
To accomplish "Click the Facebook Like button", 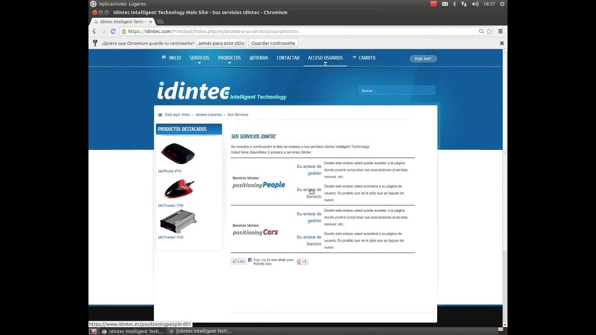I will pyautogui.click(x=239, y=261).
